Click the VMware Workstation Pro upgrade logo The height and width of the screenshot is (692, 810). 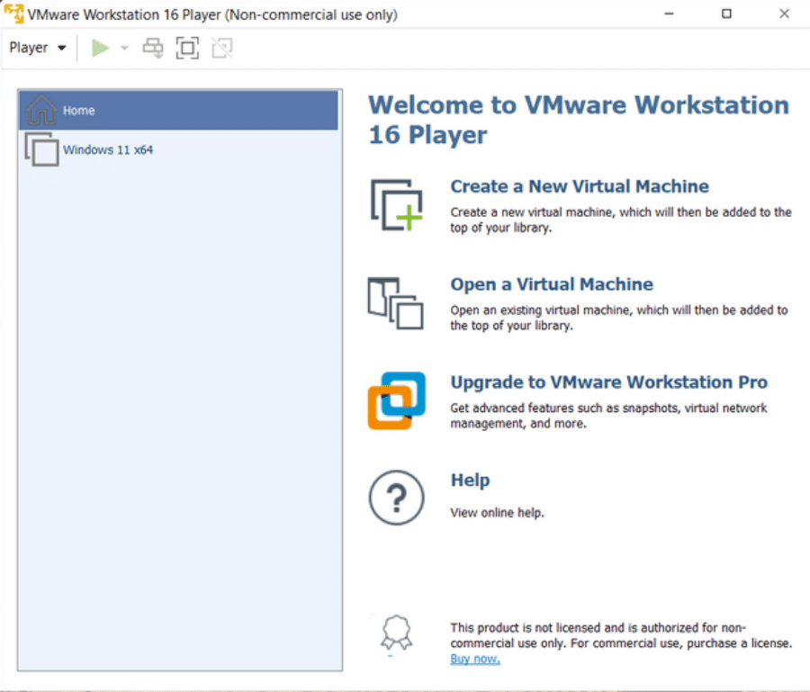[395, 400]
